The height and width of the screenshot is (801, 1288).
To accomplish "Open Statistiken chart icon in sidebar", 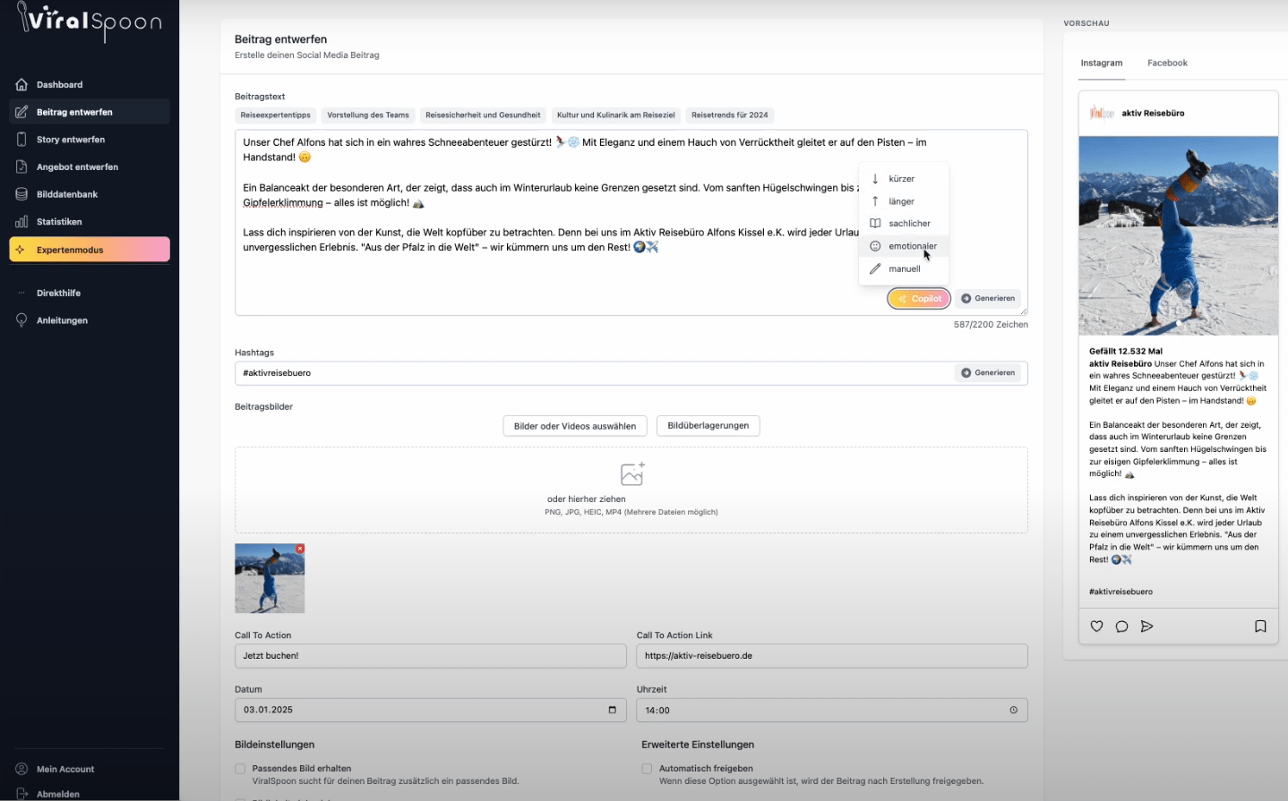I will point(21,222).
